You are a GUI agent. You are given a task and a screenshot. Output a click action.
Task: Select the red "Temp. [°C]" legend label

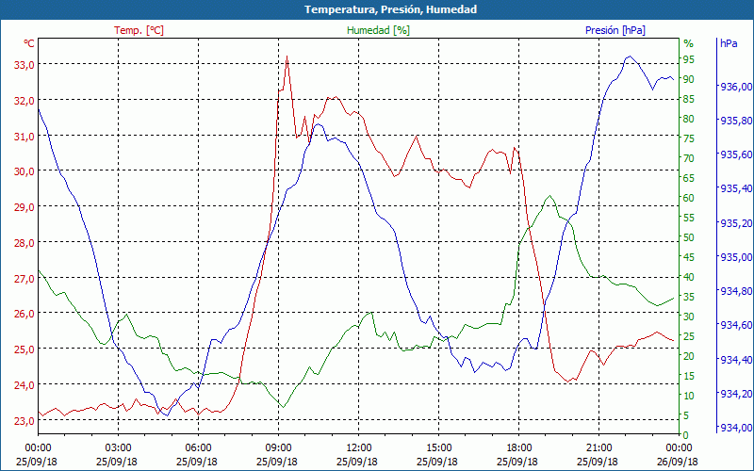click(139, 30)
